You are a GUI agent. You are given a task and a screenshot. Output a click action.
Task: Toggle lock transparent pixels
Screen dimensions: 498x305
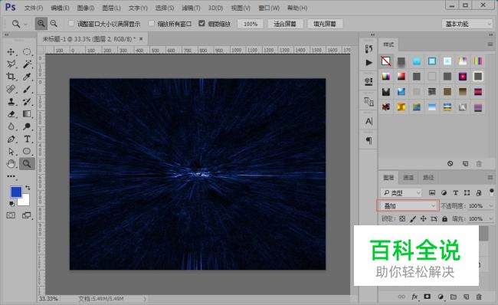point(402,218)
